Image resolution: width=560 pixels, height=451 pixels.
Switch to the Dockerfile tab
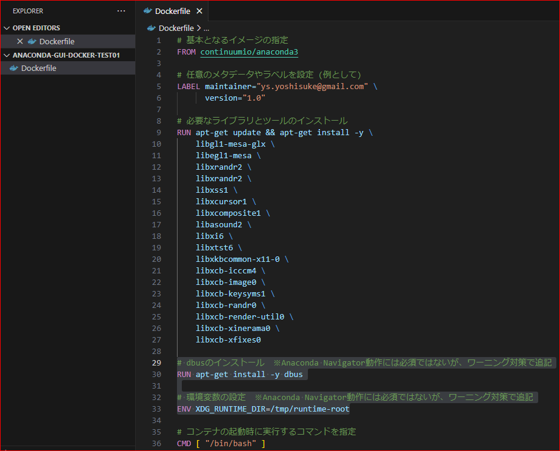point(172,11)
